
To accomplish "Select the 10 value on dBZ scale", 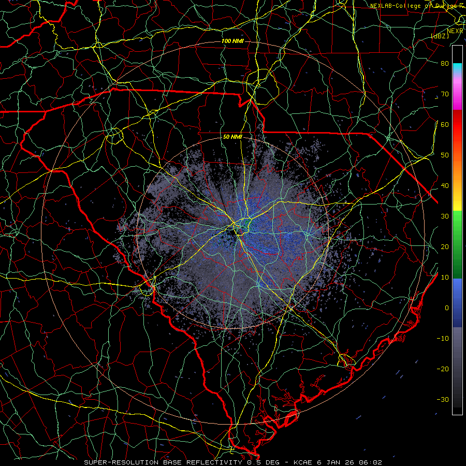I will point(445,278).
